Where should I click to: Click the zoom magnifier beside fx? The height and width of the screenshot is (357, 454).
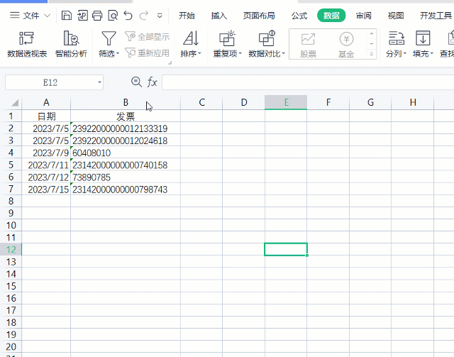[x=136, y=82]
